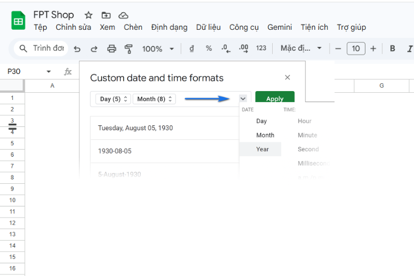
Task: Toggle the add-format chevron dropdown
Action: point(243,99)
